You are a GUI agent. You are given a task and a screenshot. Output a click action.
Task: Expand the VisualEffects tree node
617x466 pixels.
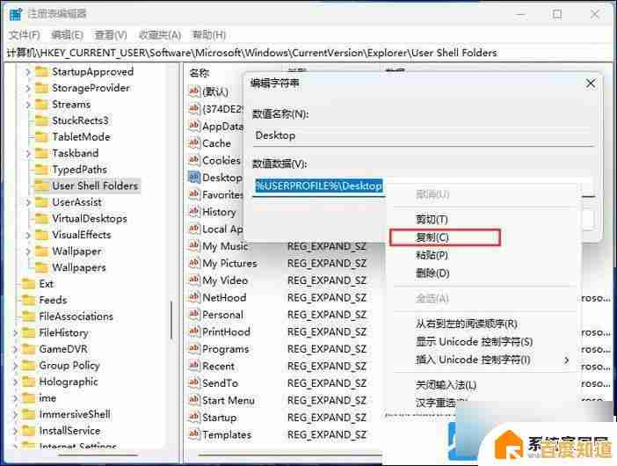coord(27,235)
